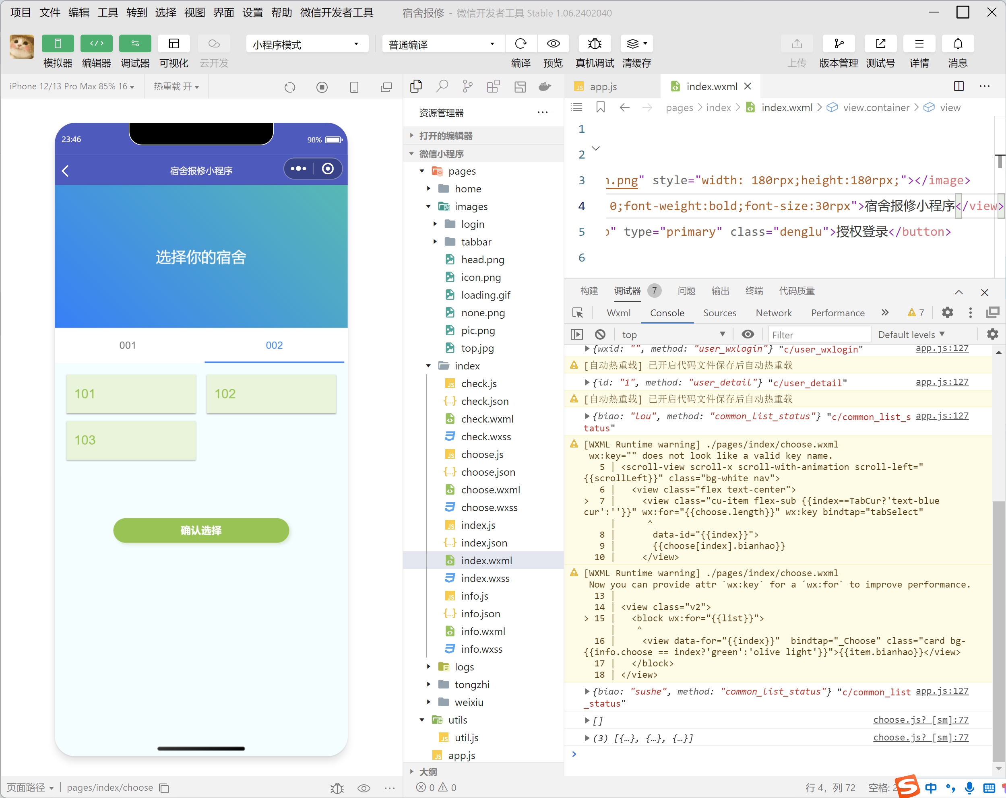
Task: Click the split editor icon
Action: point(958,86)
